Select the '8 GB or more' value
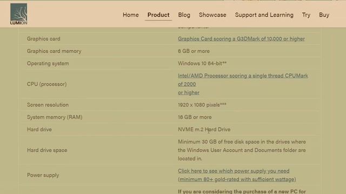Screen dimensions: 346x194 pos(194,51)
